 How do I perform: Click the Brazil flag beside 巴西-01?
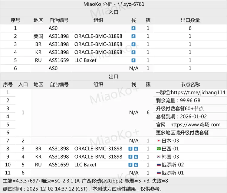coord(158,149)
